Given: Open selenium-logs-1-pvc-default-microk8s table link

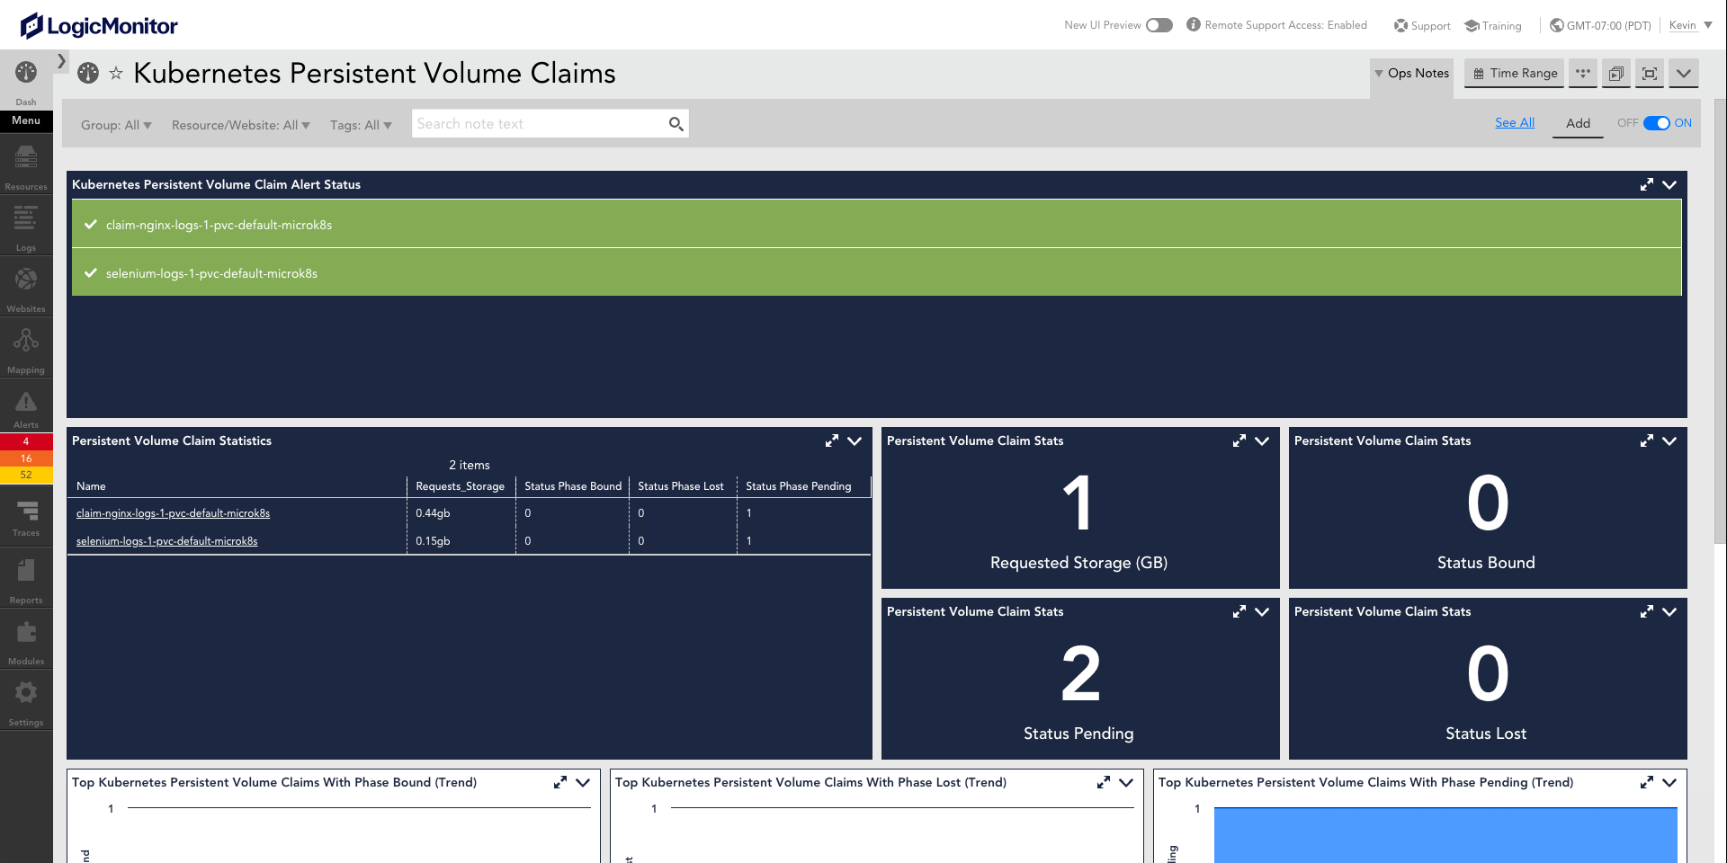Looking at the screenshot, I should point(166,541).
